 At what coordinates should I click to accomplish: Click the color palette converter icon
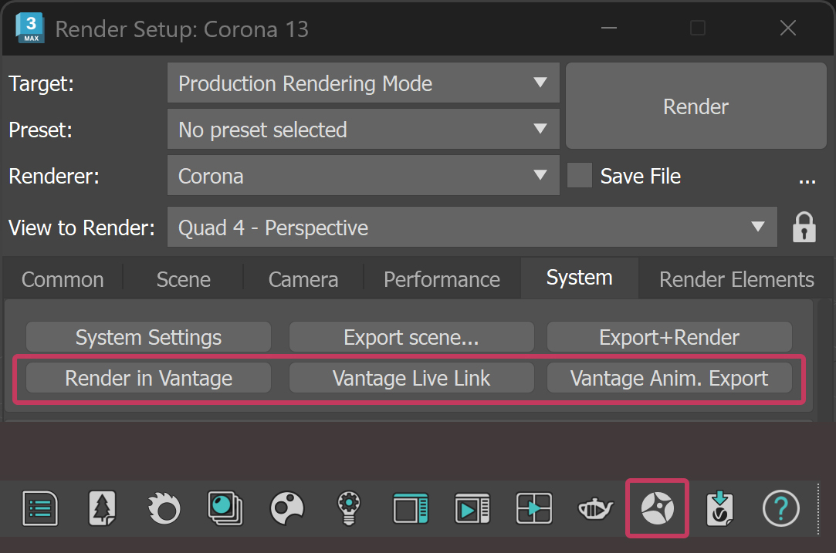[287, 508]
